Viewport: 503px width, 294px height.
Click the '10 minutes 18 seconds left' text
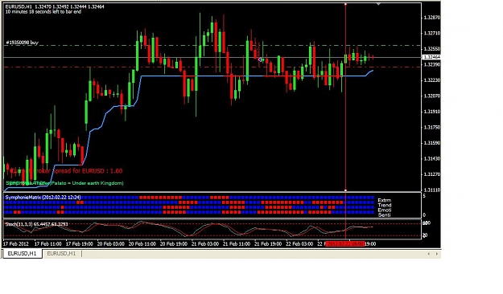(x=43, y=12)
